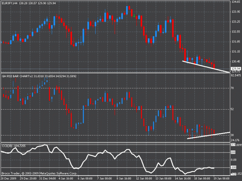Image resolution: width=242 pixels, height=181 pixels.
Task: Click the 8 Jan 16:00 time label
Action: pyautogui.click(x=124, y=178)
